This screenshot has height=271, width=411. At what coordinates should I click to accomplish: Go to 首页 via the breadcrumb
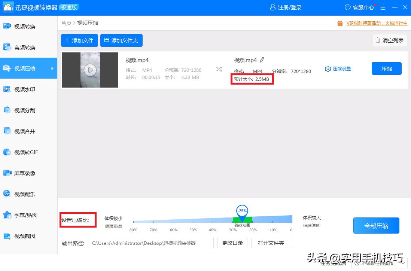tap(66, 23)
